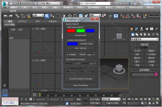
Task: Select the Shapes create category icon
Action: (137, 34)
